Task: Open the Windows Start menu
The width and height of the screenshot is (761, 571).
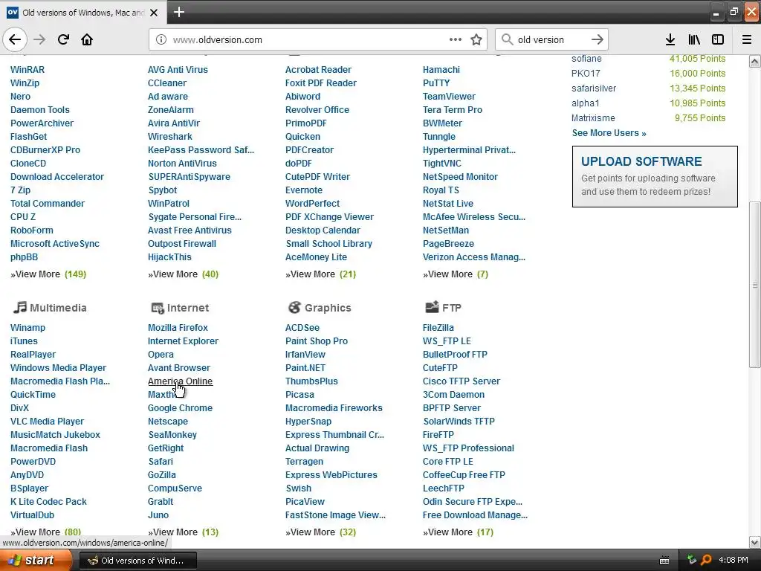Action: (x=36, y=561)
